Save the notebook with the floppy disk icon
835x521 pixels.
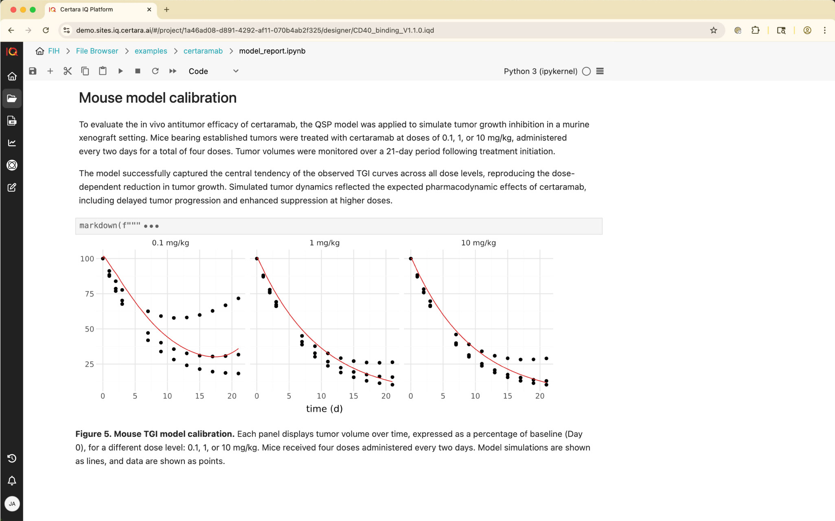point(33,71)
